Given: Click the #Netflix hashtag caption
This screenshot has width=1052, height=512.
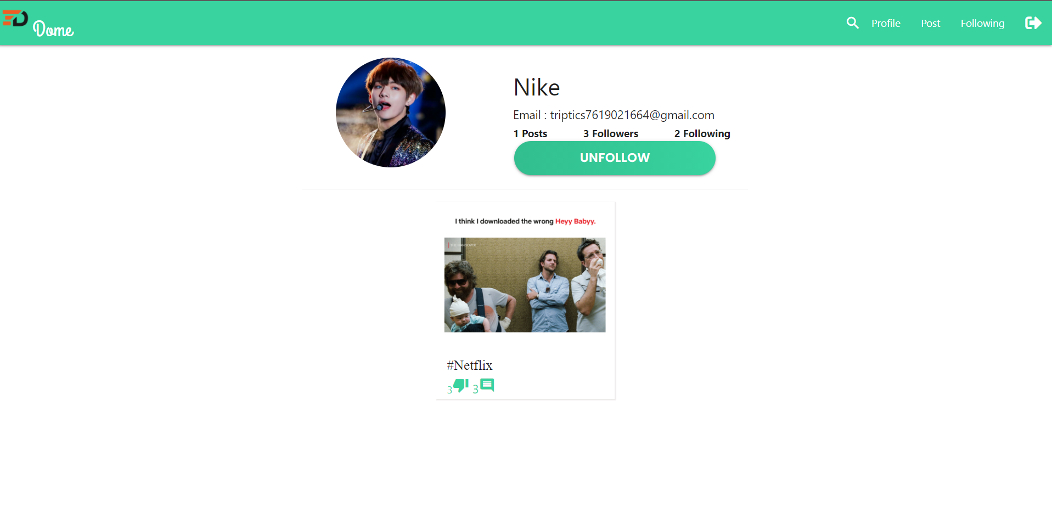Looking at the screenshot, I should pyautogui.click(x=470, y=365).
